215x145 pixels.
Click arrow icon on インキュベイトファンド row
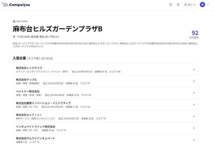tap(194, 128)
